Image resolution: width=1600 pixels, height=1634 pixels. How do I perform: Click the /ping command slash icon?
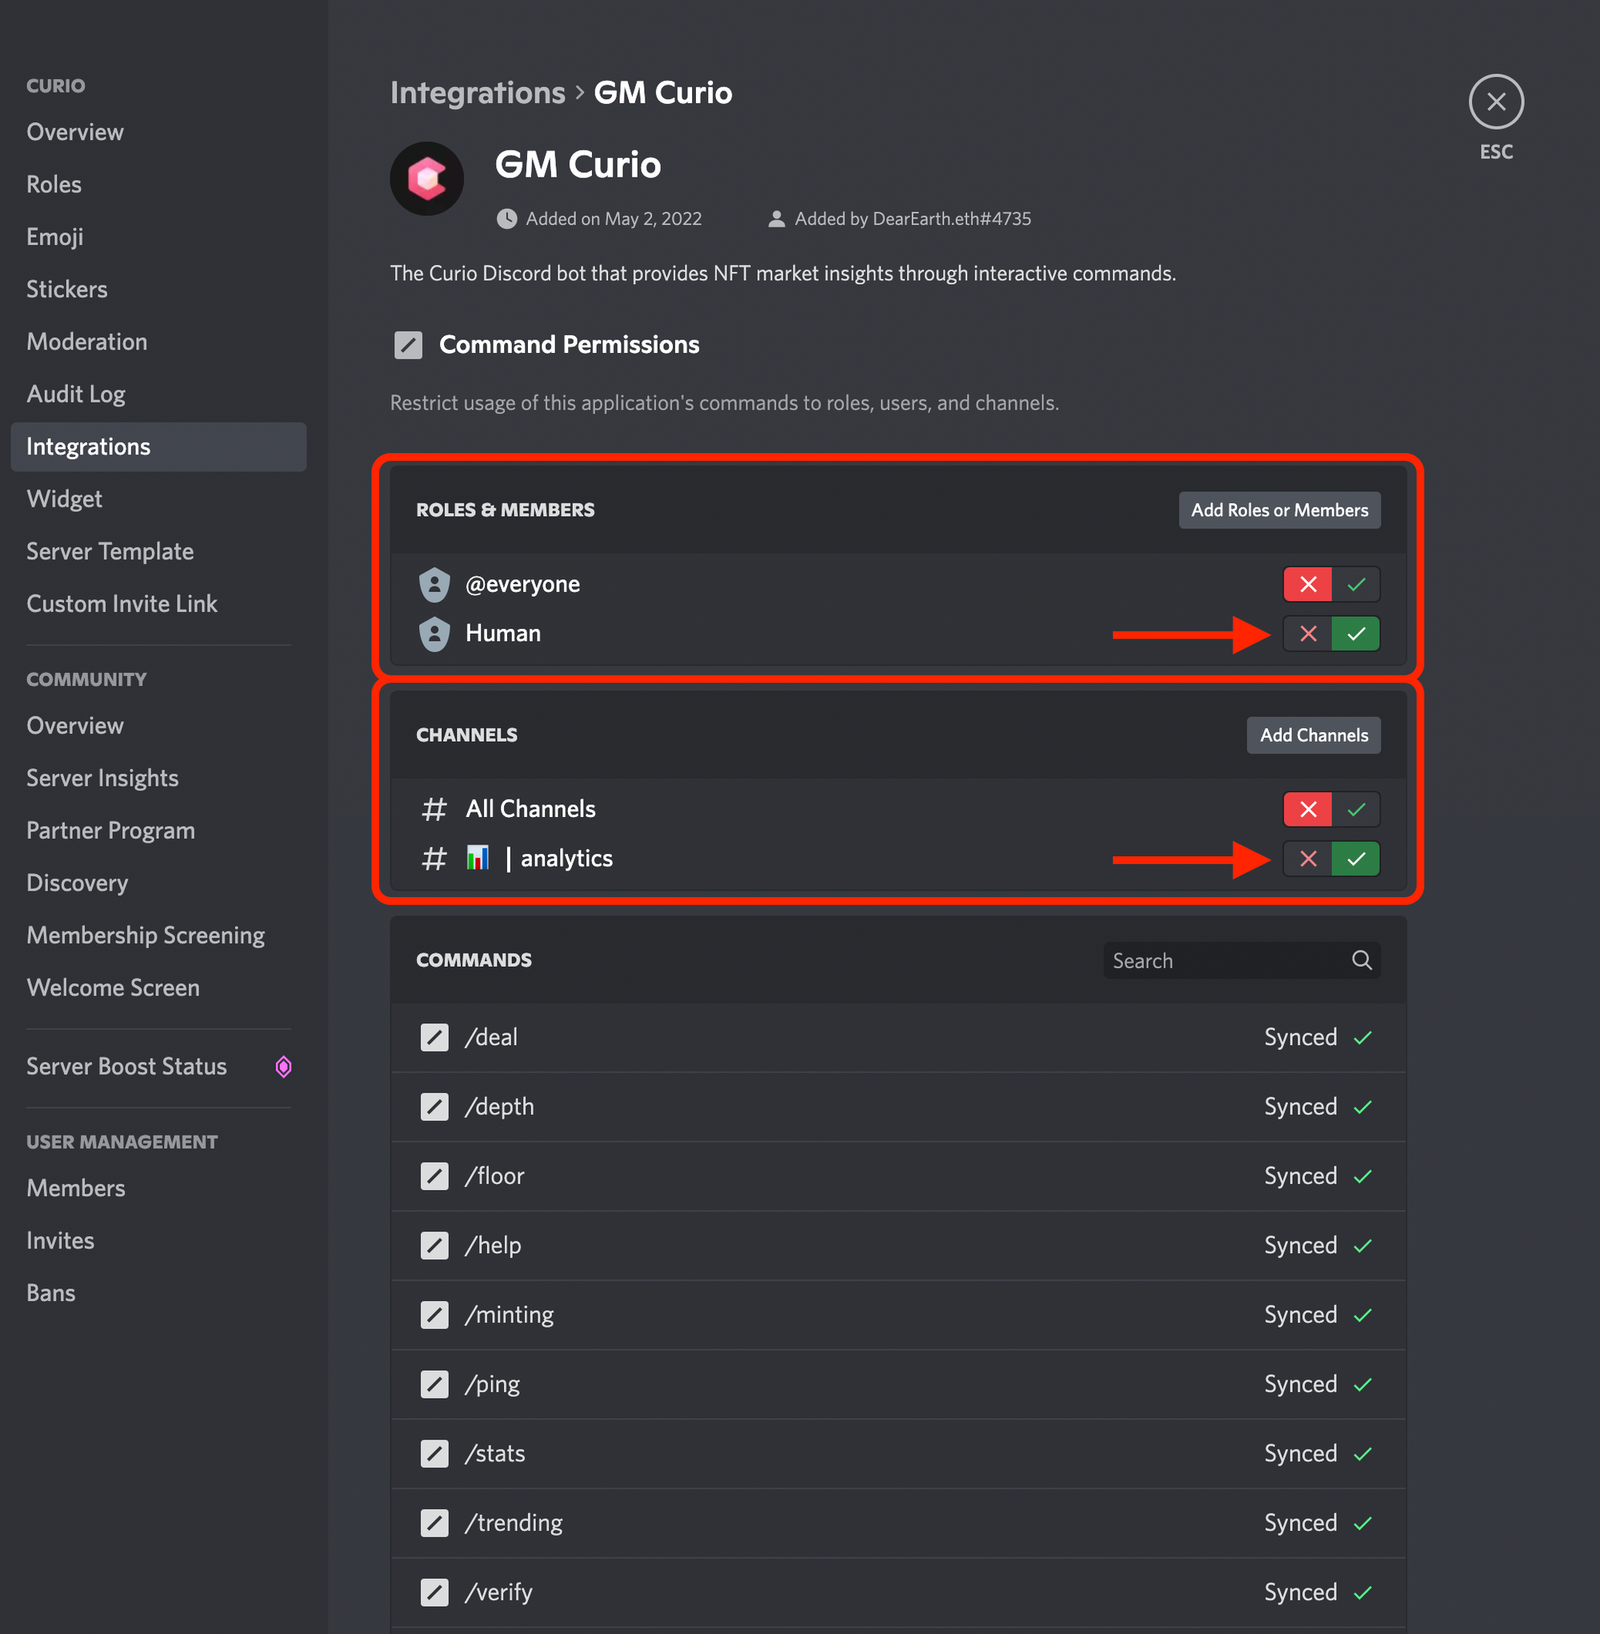coord(434,1384)
